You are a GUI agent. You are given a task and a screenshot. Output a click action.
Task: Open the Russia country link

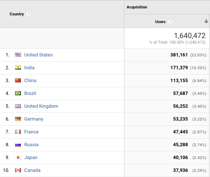tap(31, 145)
